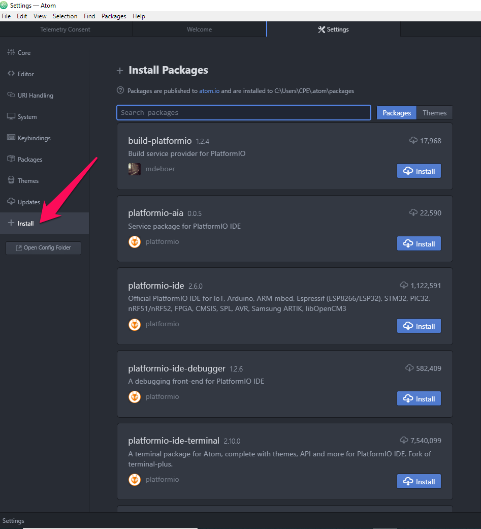Switch to the Welcome tab
This screenshot has height=529, width=481.
(x=199, y=29)
